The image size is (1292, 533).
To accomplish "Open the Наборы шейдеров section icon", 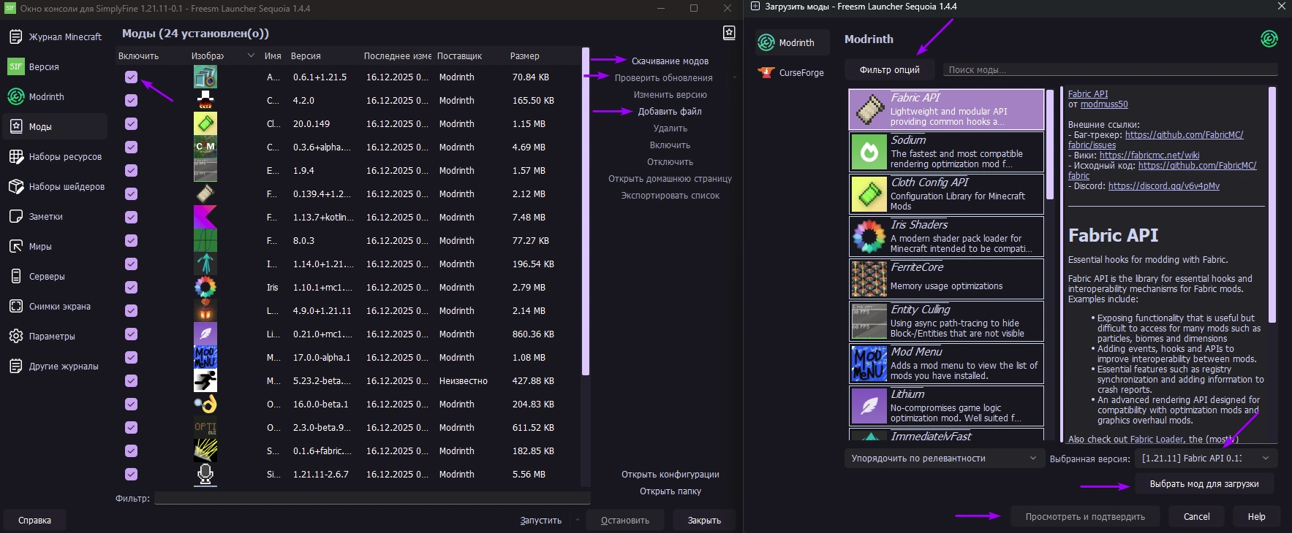I will click(x=16, y=187).
